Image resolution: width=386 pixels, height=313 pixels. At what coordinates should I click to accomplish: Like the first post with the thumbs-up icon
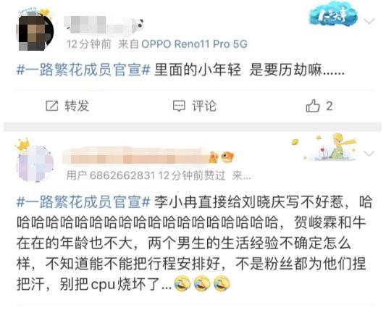(313, 106)
